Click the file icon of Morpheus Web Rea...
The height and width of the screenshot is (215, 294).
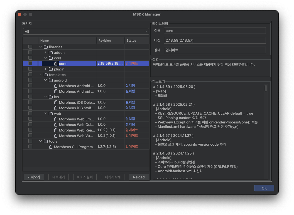pos(56,130)
